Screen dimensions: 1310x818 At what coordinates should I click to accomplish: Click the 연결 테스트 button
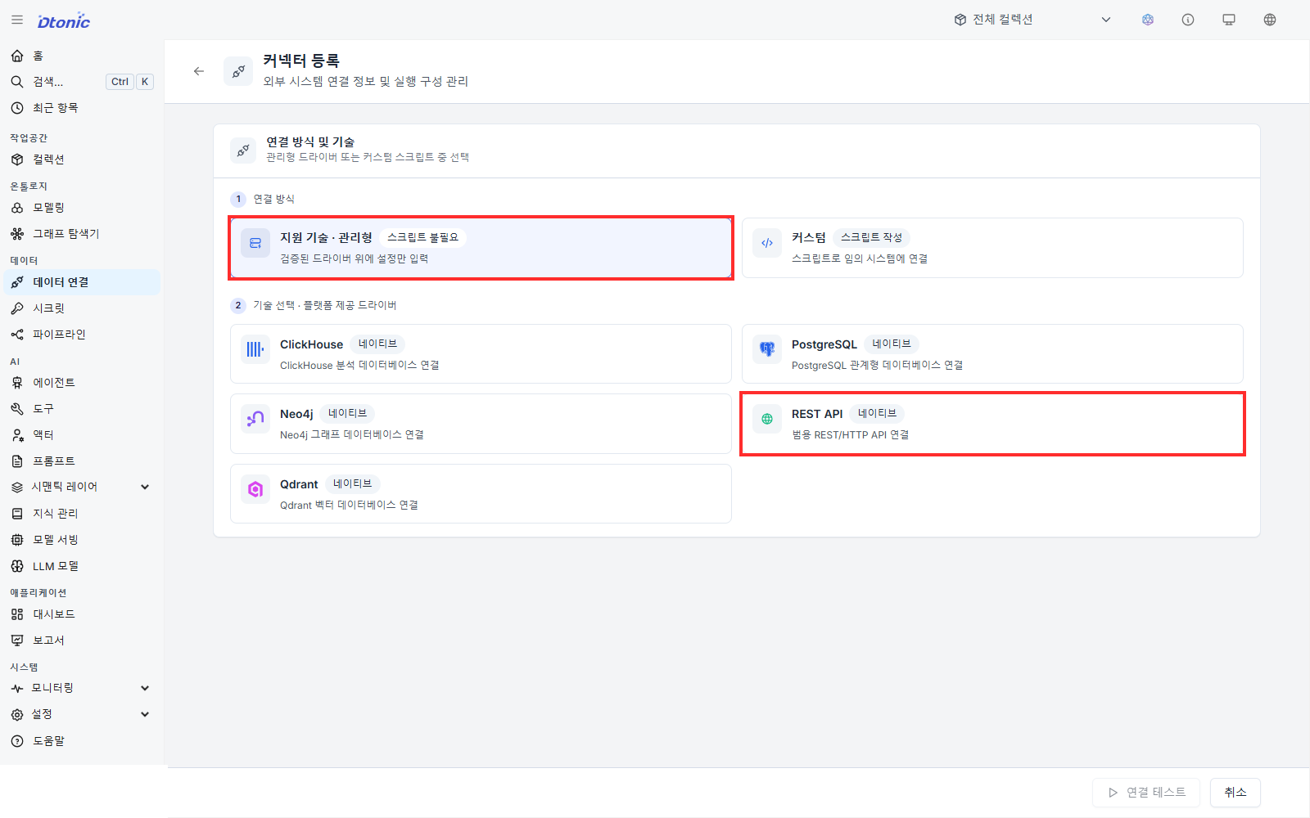point(1146,793)
